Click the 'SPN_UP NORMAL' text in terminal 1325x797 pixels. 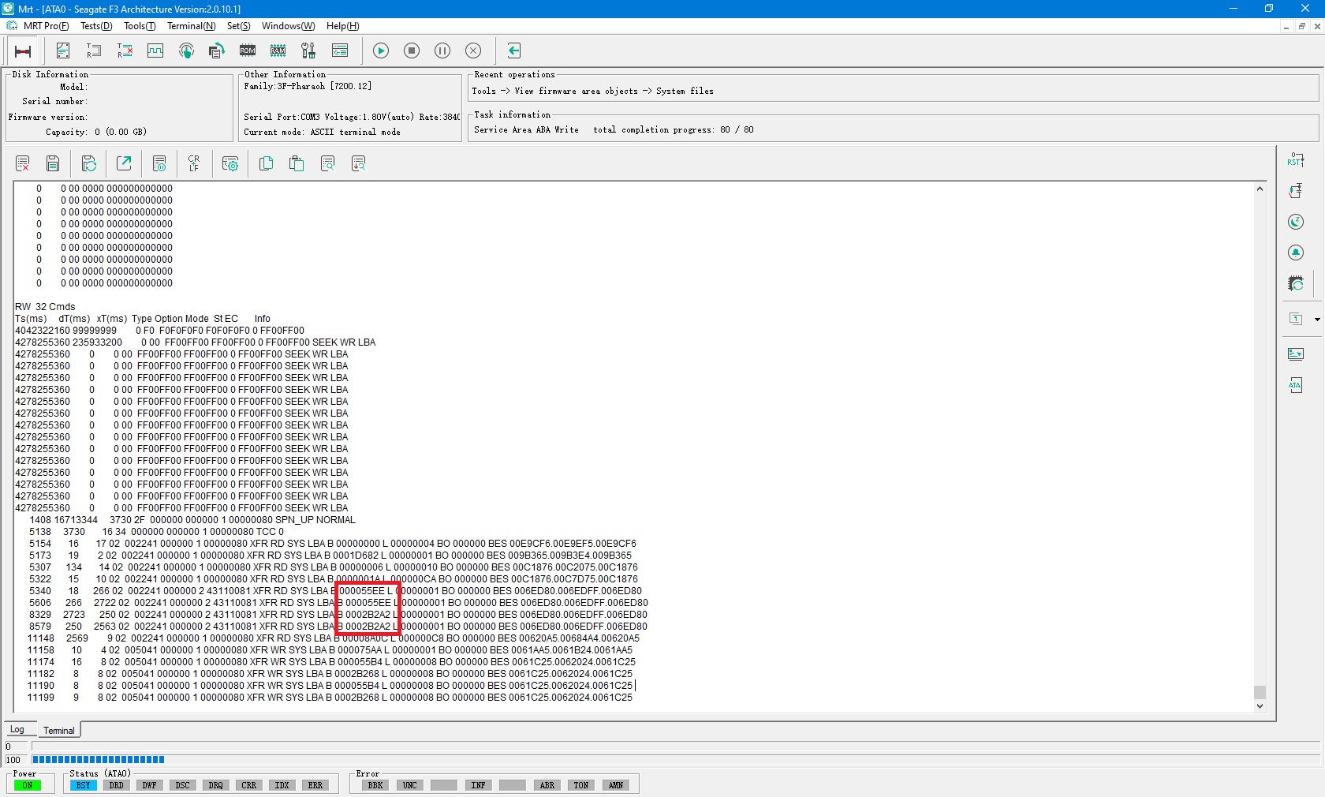pos(315,520)
